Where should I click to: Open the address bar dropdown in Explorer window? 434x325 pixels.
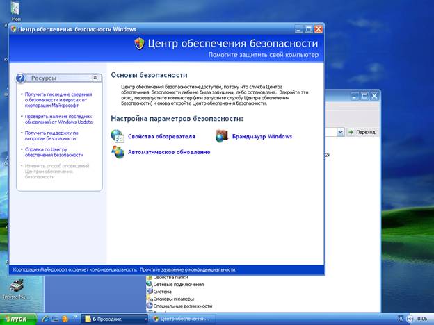click(340, 132)
